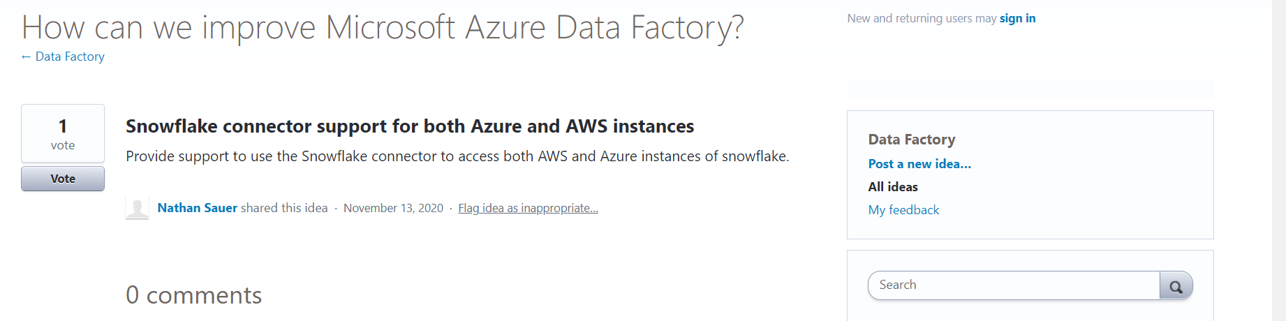This screenshot has height=321, width=1286.
Task: Focus the Search input field
Action: (x=1014, y=285)
